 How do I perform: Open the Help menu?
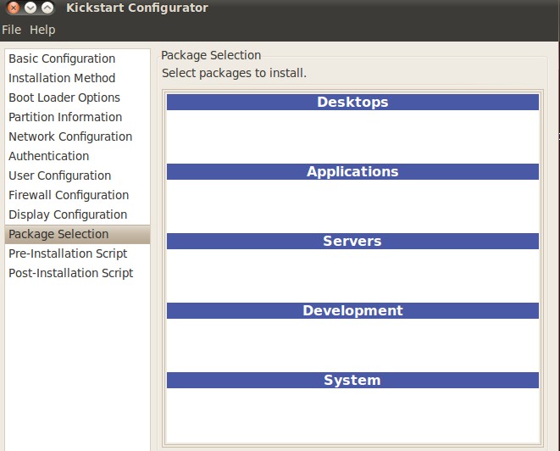tap(42, 30)
